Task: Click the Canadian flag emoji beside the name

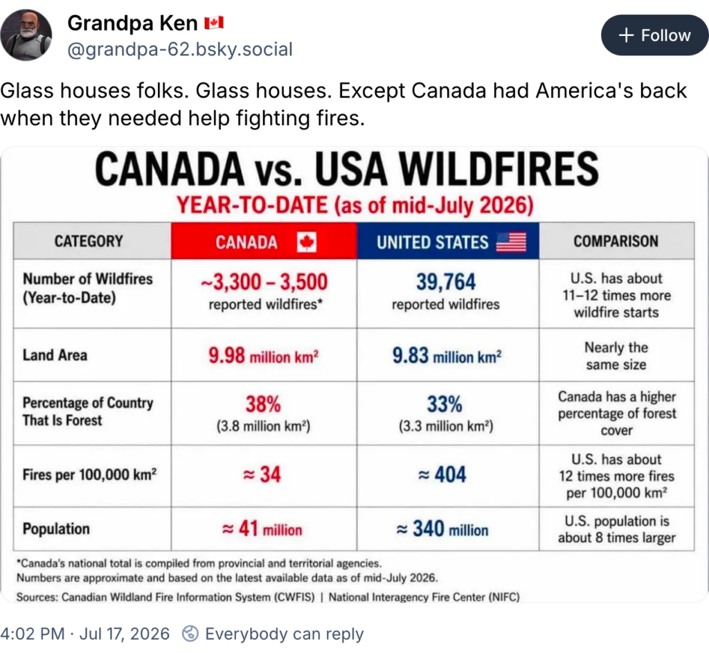Action: 214,23
